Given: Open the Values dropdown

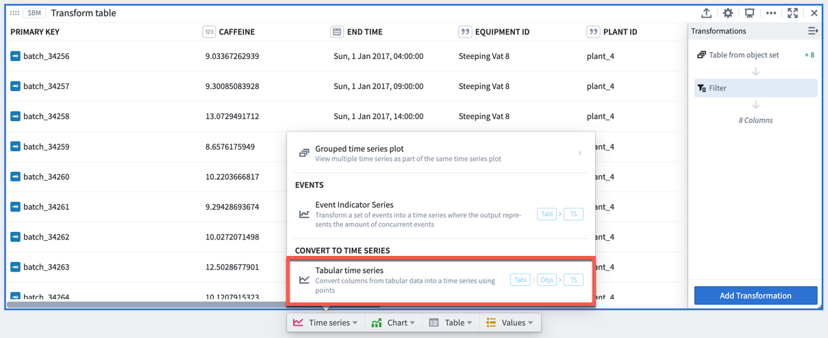Looking at the screenshot, I should pos(510,322).
